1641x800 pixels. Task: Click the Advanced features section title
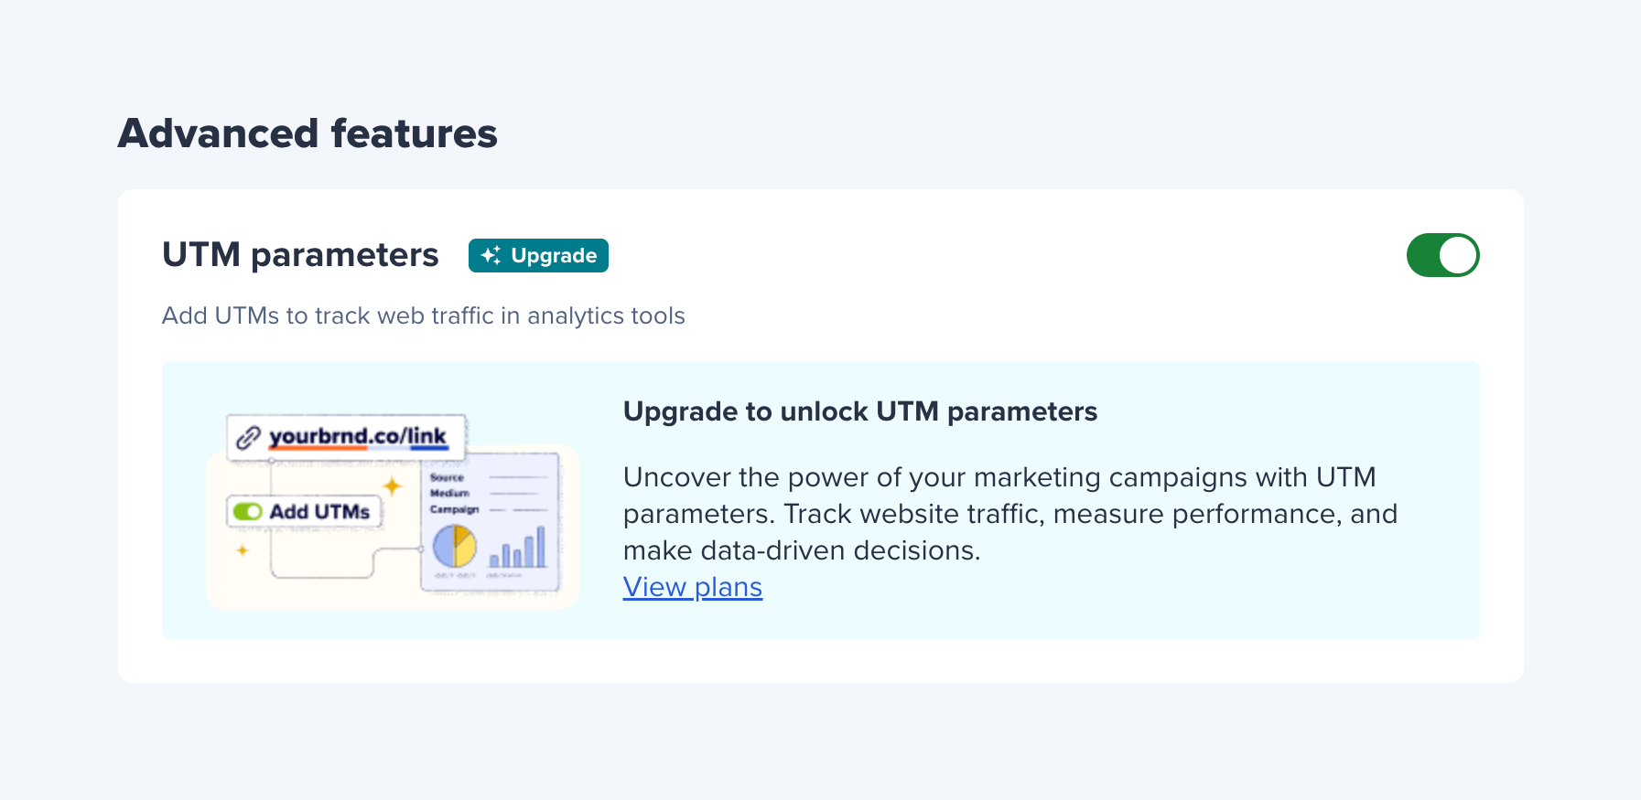pyautogui.click(x=308, y=133)
